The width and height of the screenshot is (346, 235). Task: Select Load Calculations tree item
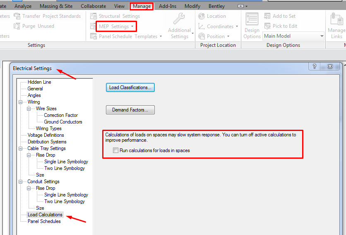45,215
